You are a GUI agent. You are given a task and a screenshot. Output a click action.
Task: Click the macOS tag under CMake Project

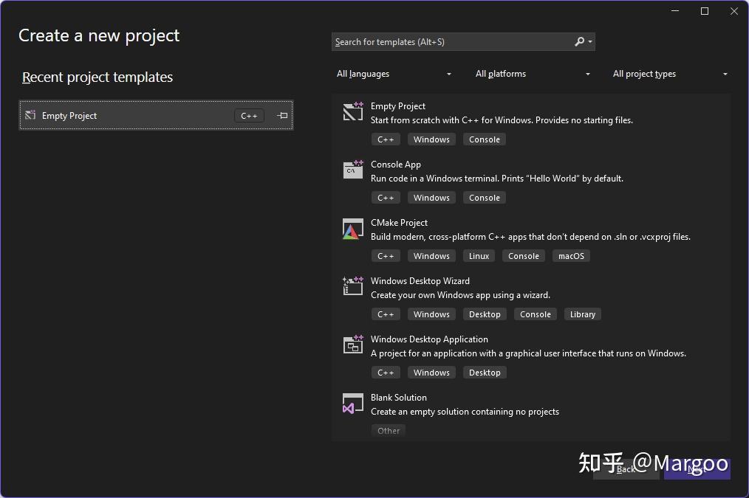pos(571,256)
